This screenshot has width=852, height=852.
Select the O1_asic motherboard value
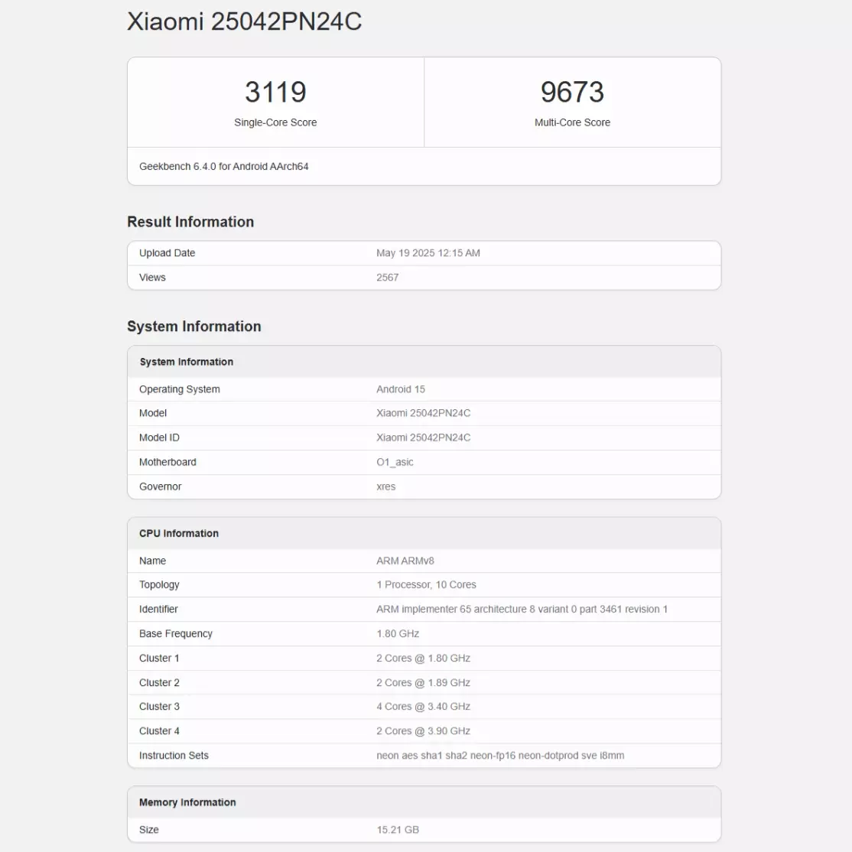point(395,462)
